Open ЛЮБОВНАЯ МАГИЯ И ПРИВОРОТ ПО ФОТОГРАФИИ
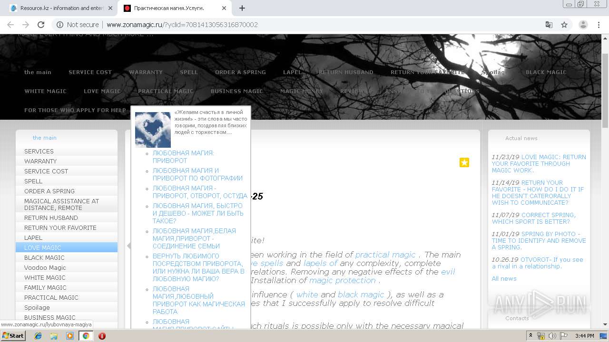The width and height of the screenshot is (609, 342). (x=197, y=174)
